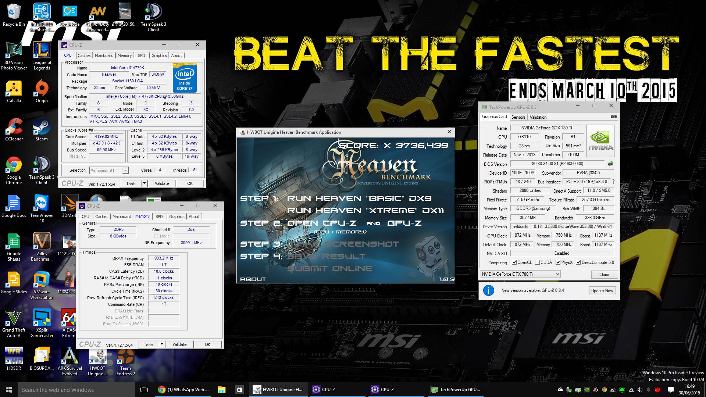The width and height of the screenshot is (706, 397).
Task: Select the Catzilla desktop icon
Action: point(14,92)
